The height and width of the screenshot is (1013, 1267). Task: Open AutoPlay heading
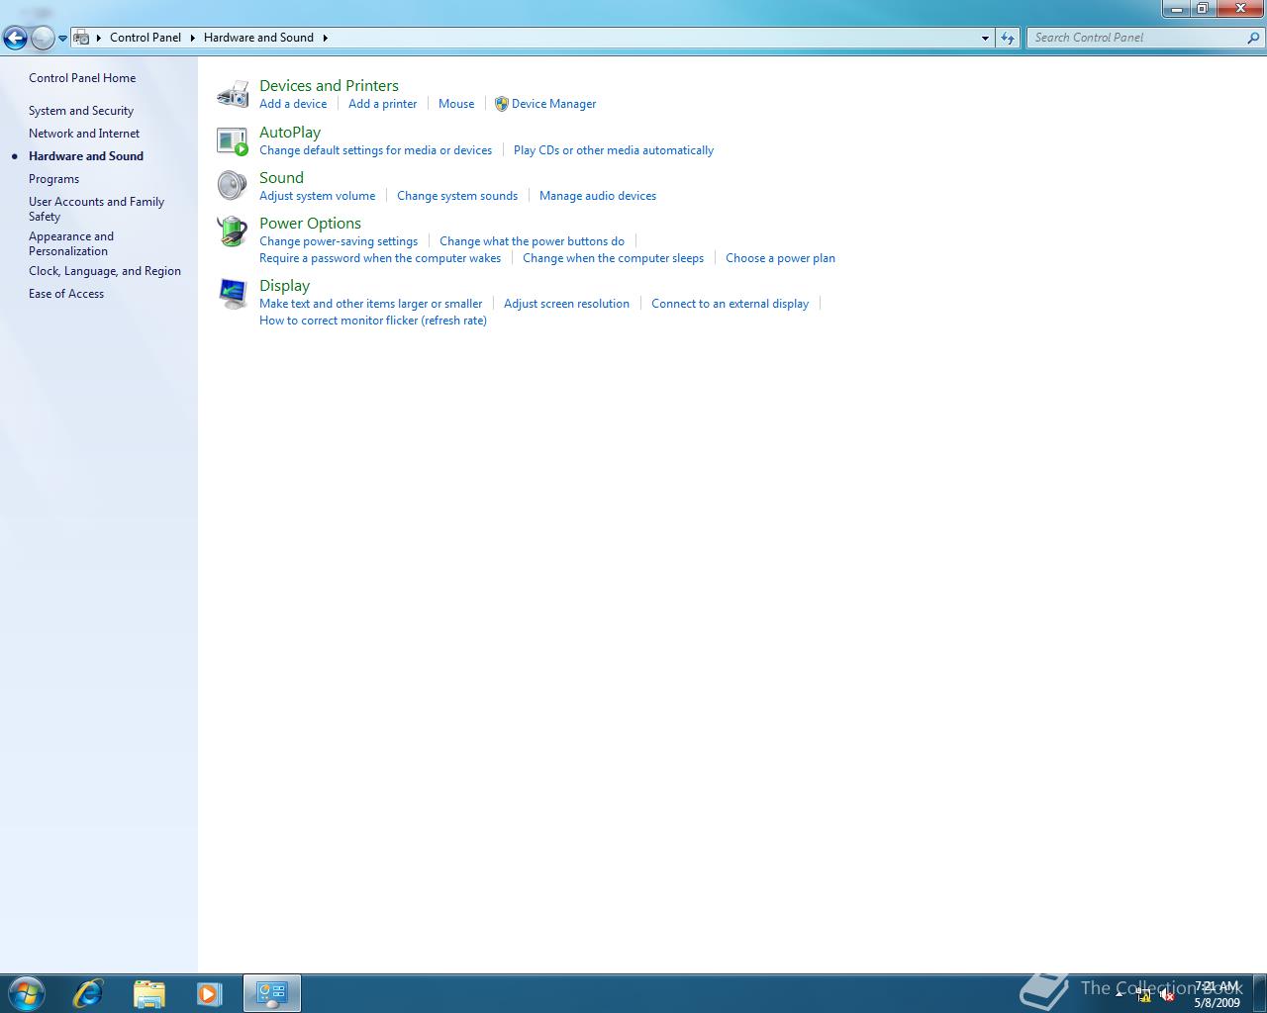[290, 133]
